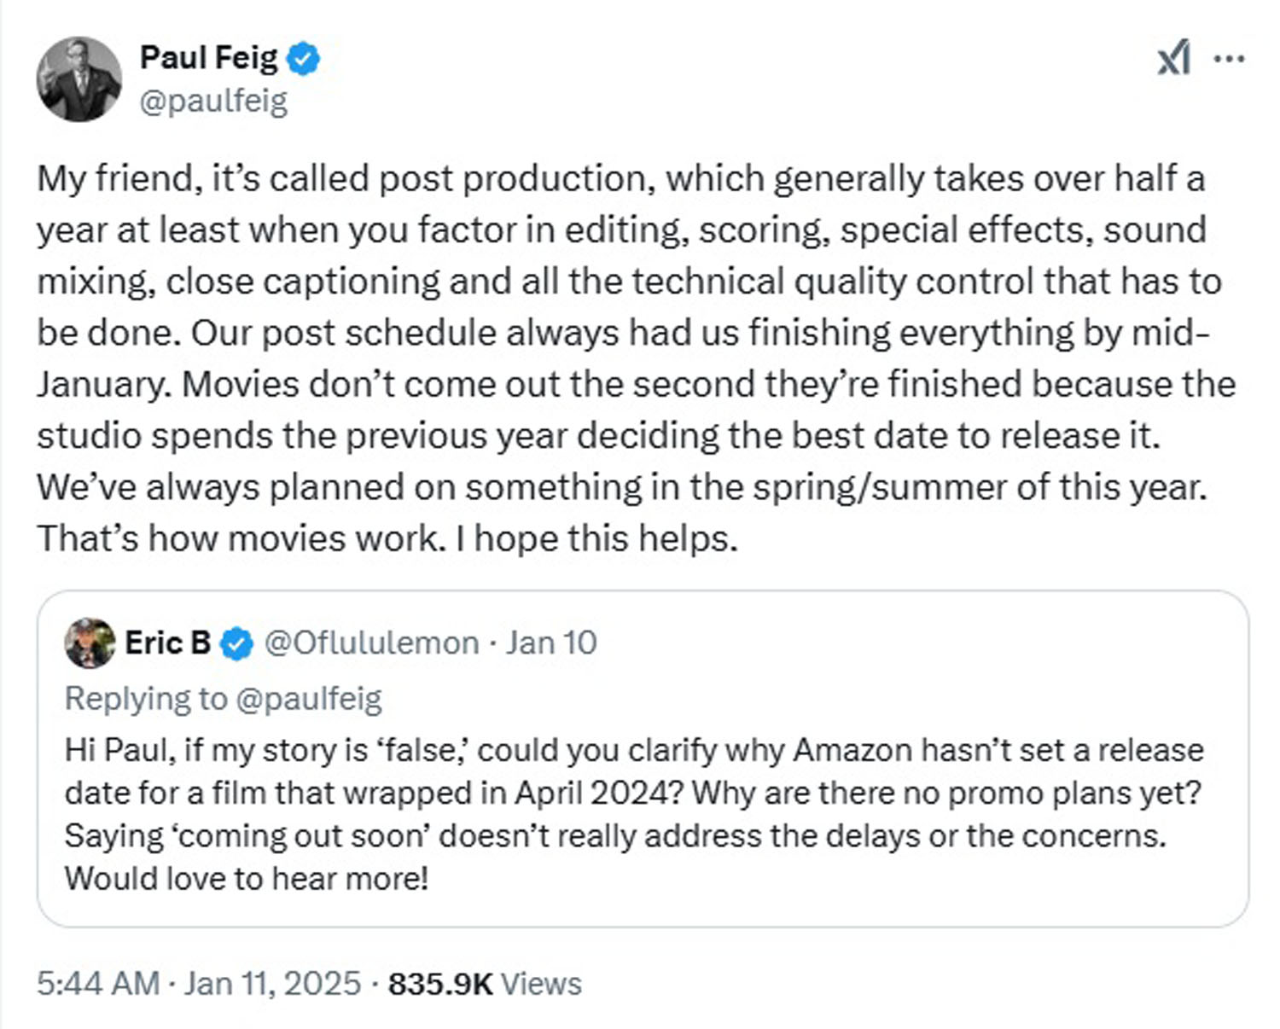
Task: Click the @paulfeig handle under the name
Action: (x=213, y=101)
